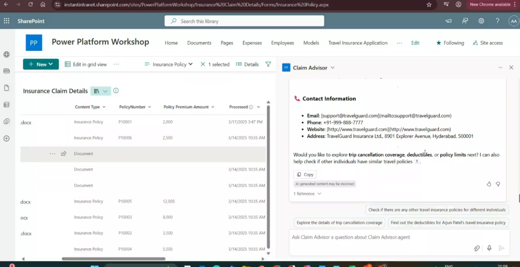The image size is (520, 267).
Task: Open the Documents navigation item
Action: coord(199,43)
